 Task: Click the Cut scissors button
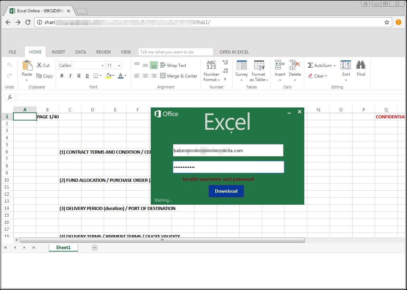(x=43, y=65)
